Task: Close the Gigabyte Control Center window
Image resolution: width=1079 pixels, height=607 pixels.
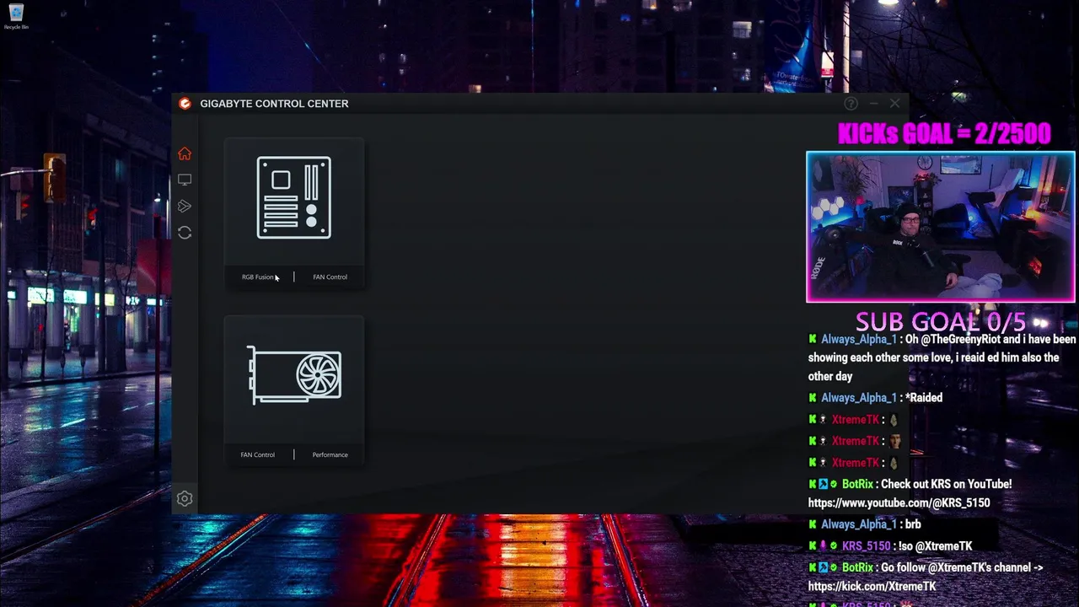Action: [x=894, y=104]
